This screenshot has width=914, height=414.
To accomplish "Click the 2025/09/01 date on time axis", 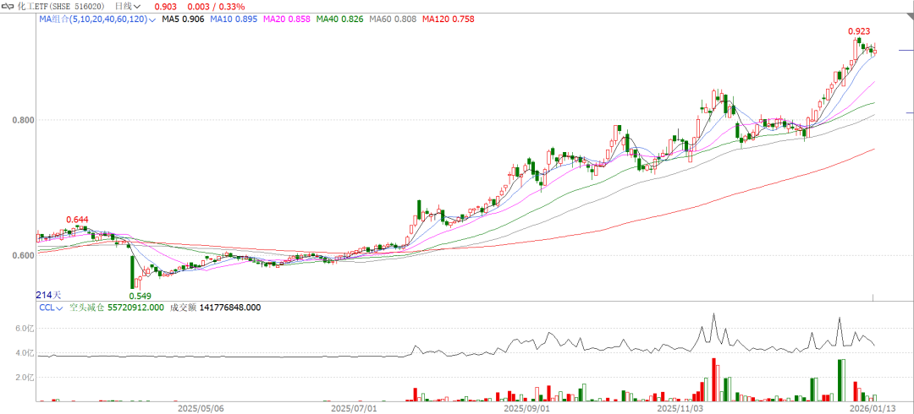I will (x=526, y=407).
